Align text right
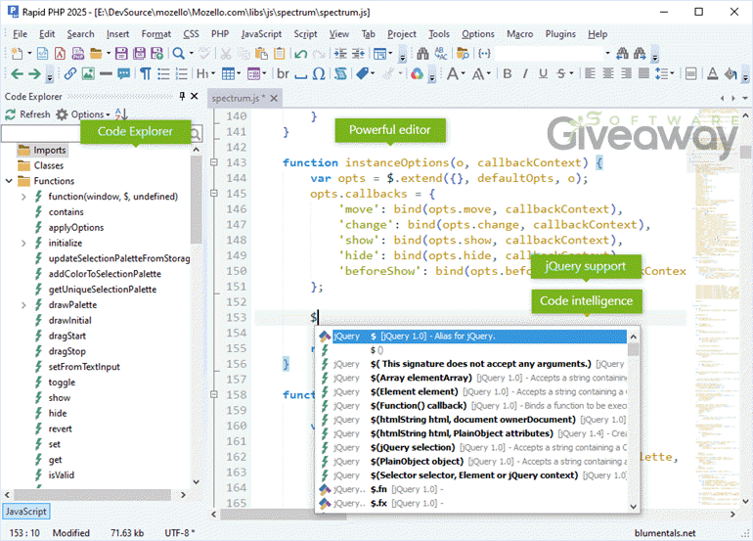 click(626, 74)
